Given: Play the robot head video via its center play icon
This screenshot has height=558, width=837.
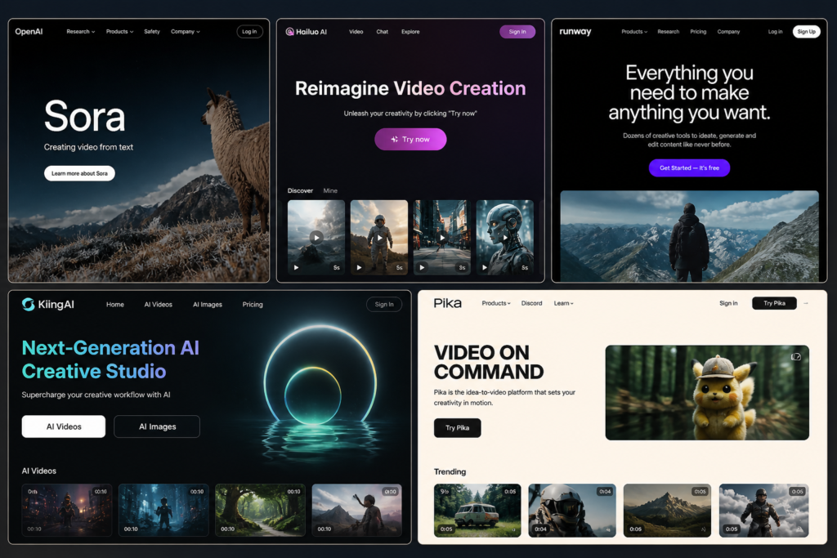Looking at the screenshot, I should click(505, 238).
